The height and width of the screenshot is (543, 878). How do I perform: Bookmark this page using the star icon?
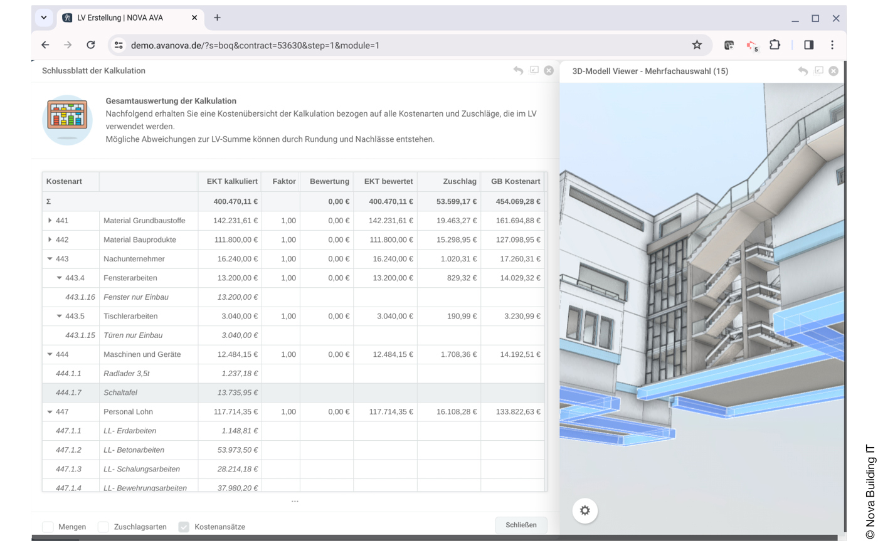pos(697,45)
